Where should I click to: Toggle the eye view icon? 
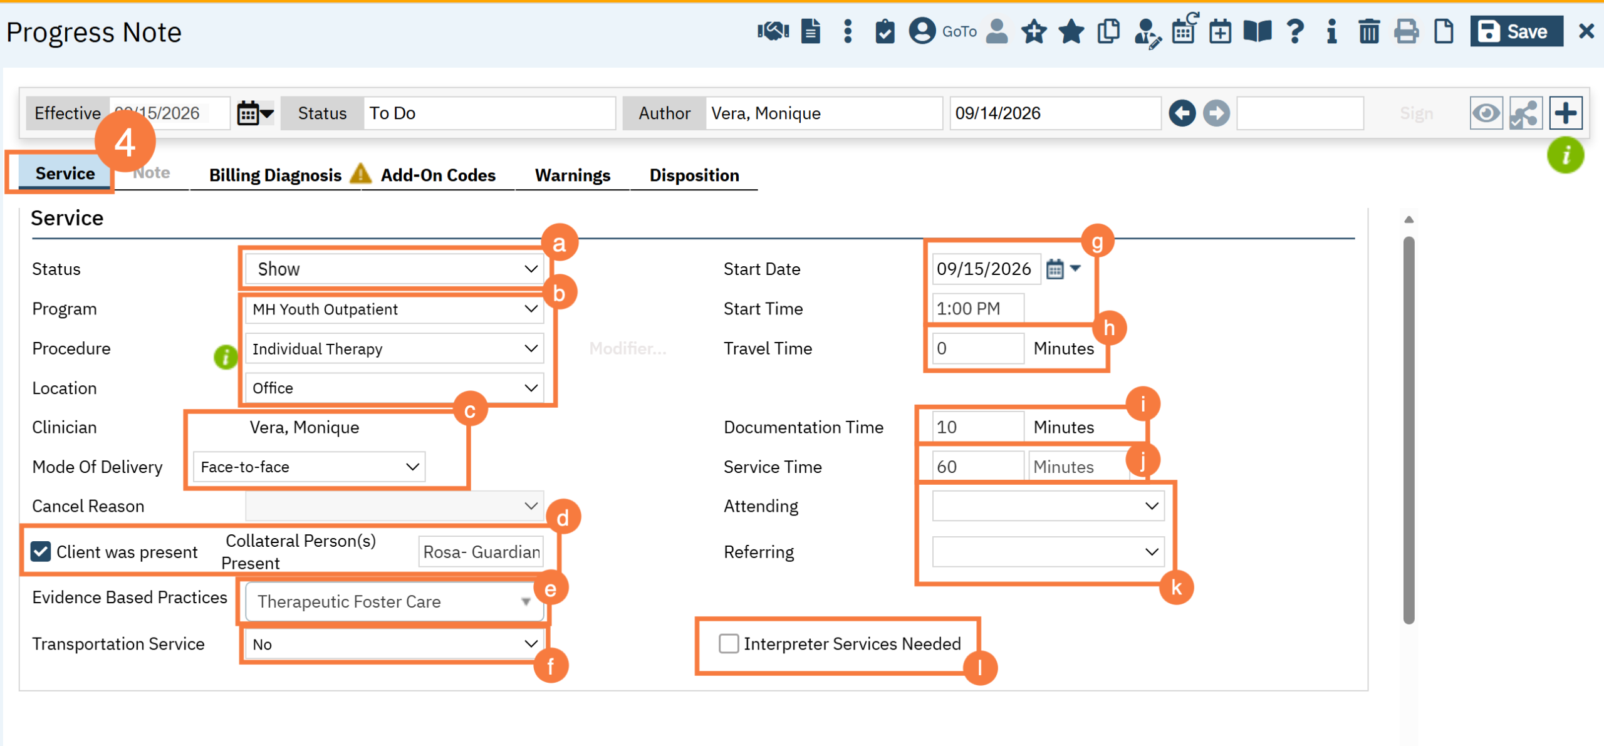pyautogui.click(x=1486, y=113)
